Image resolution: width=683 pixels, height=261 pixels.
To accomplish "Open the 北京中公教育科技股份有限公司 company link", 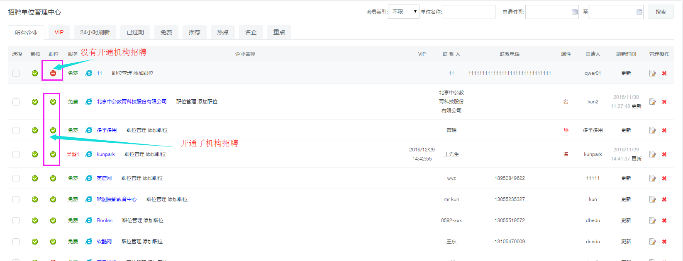I will pos(132,102).
